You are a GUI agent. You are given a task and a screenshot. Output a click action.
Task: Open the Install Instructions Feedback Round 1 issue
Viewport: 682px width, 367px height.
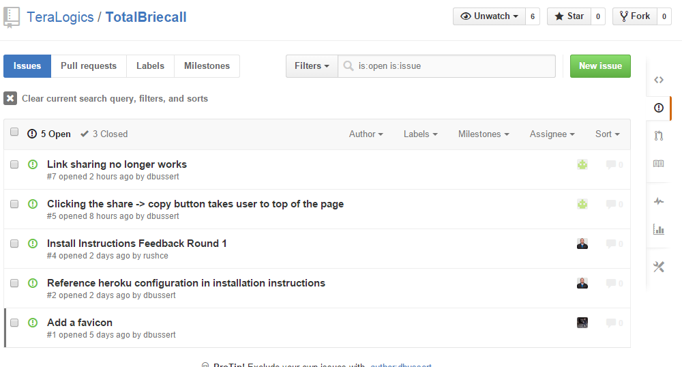pos(136,244)
